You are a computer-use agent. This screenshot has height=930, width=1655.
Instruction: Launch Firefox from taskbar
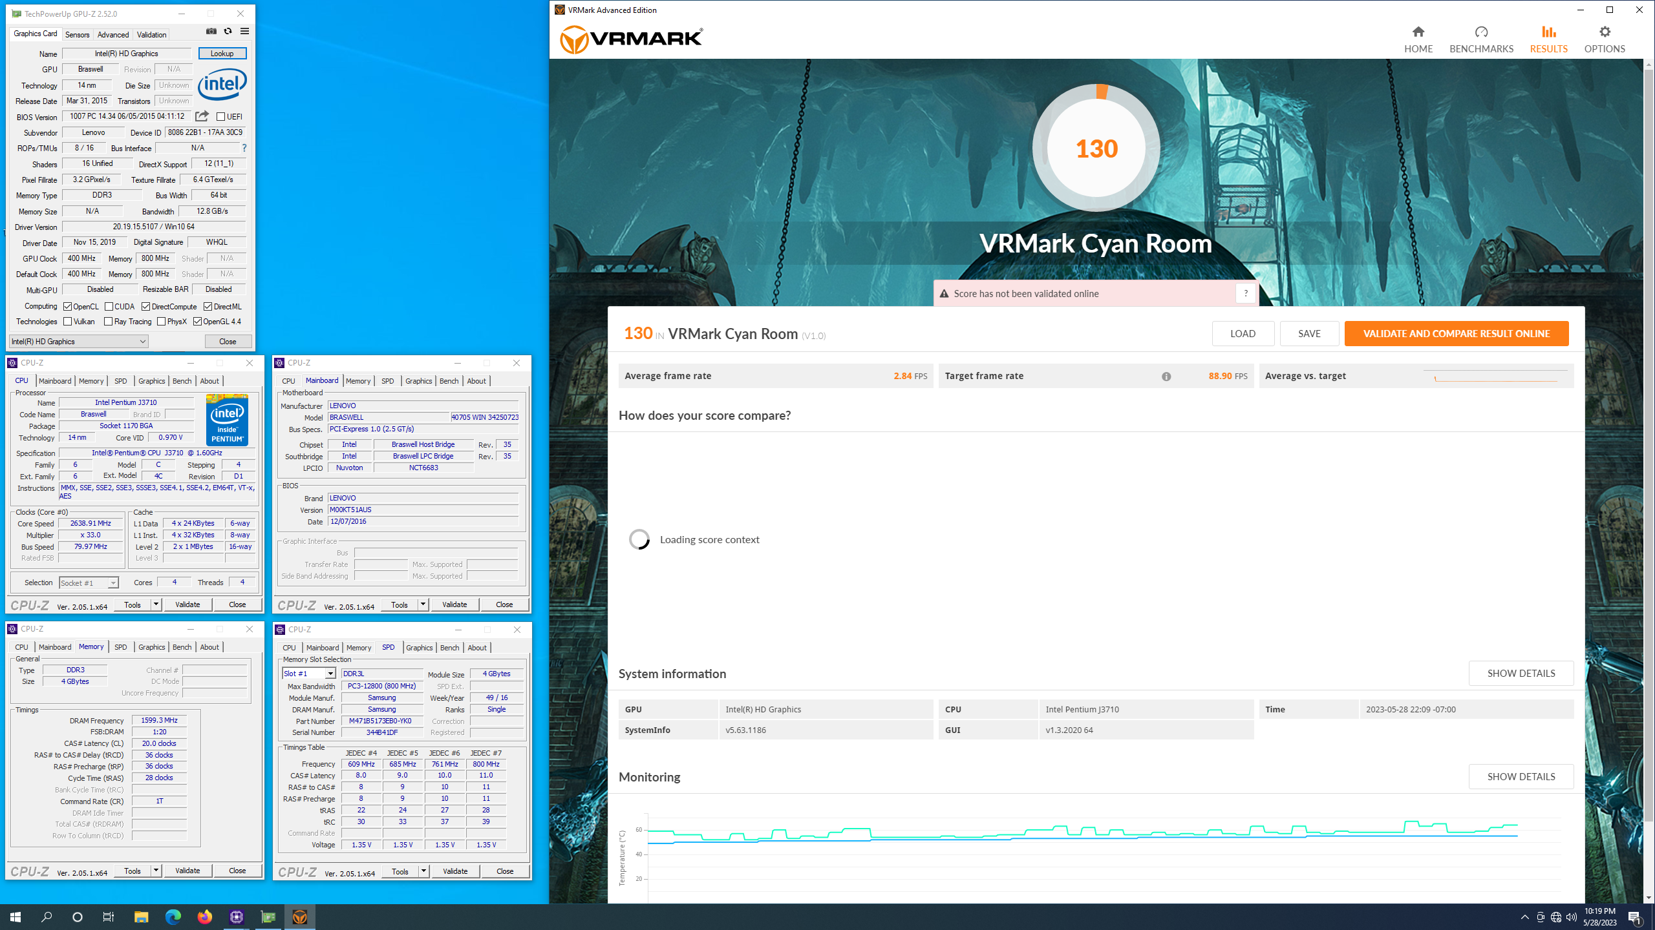click(204, 916)
